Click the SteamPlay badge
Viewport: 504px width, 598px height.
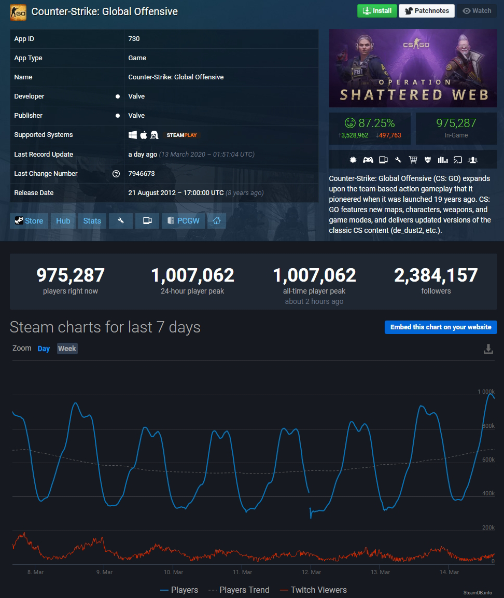point(182,135)
